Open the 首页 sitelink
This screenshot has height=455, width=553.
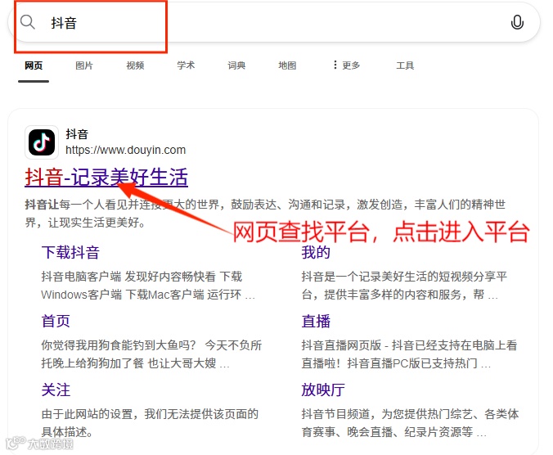[56, 322]
